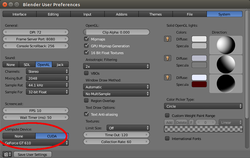
Task: Toggle the third OpenGL light bulb icon
Action: [167, 77]
